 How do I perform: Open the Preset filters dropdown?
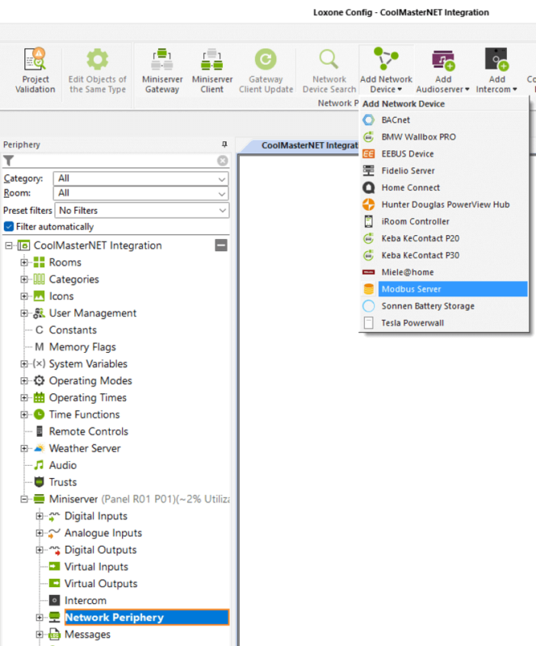pyautogui.click(x=141, y=210)
